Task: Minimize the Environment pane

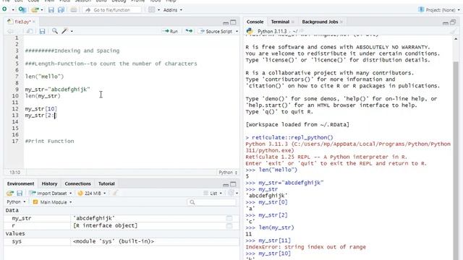Action: click(226, 185)
